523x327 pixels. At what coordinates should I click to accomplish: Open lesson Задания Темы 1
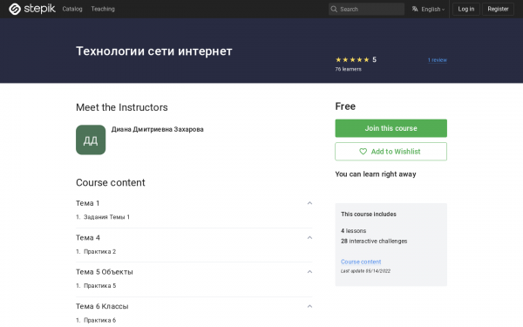point(106,217)
